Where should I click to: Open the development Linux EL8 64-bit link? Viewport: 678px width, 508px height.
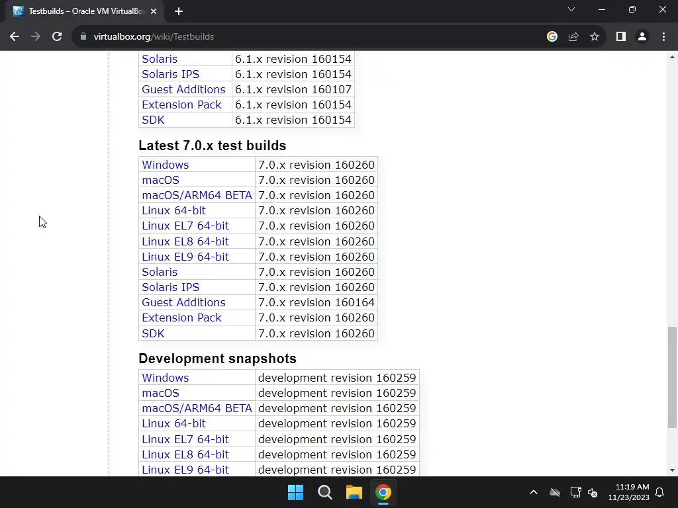[185, 454]
